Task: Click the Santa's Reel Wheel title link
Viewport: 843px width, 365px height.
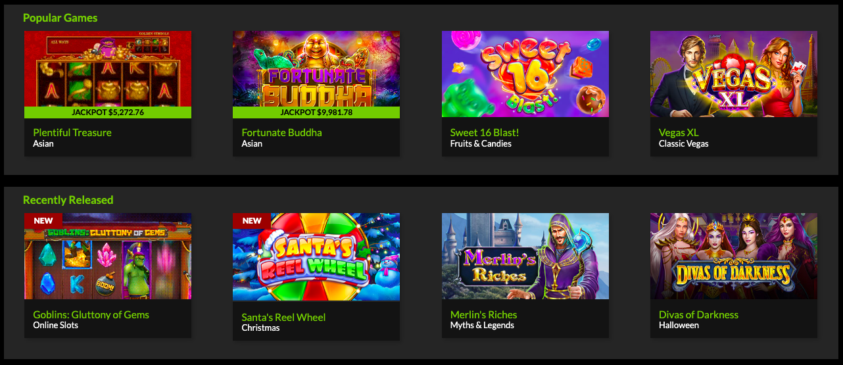Action: pos(283,317)
